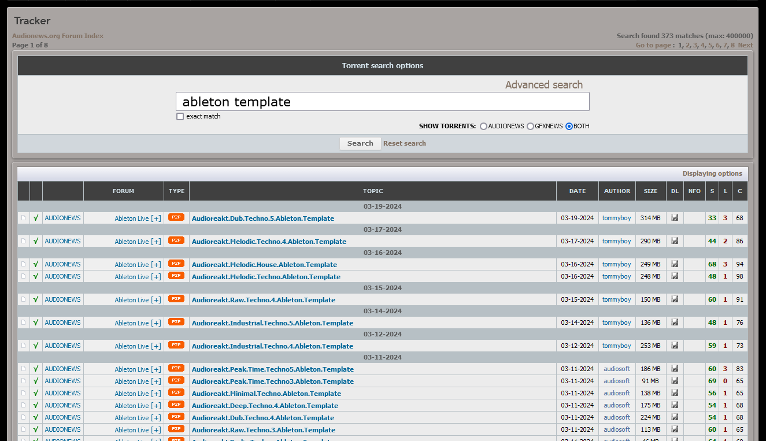
Task: Download icon for Audioreakt.Peak.Time.Techno3.Ableton.Template row
Action: click(675, 381)
